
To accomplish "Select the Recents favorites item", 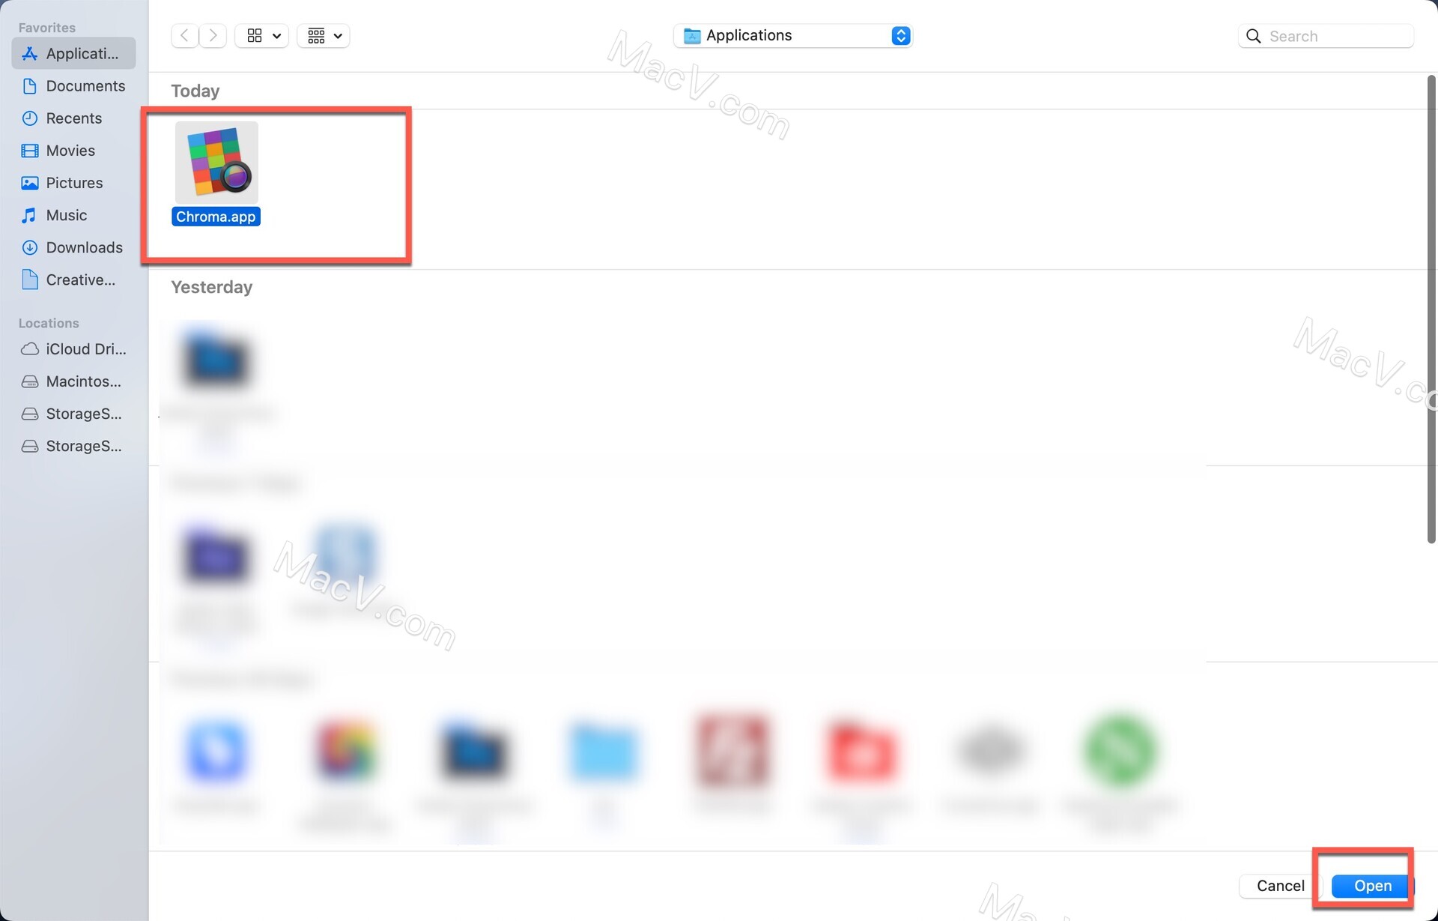I will (x=73, y=118).
